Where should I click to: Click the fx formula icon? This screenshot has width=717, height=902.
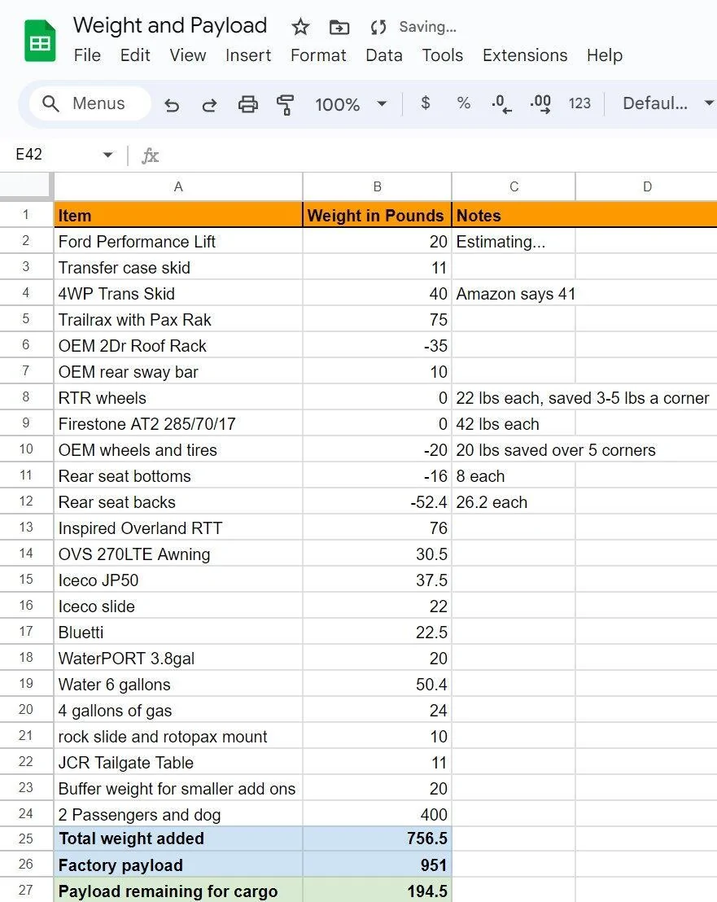[x=150, y=155]
